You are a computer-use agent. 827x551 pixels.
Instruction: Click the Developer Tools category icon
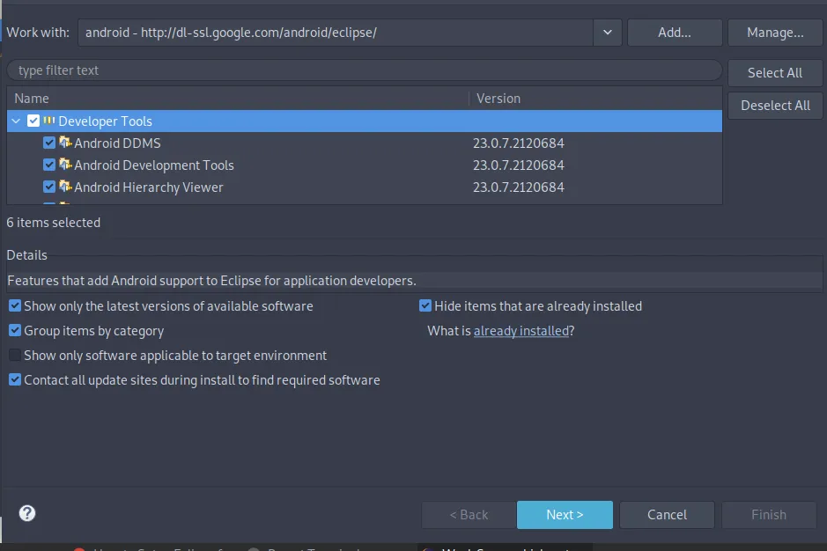[49, 121]
